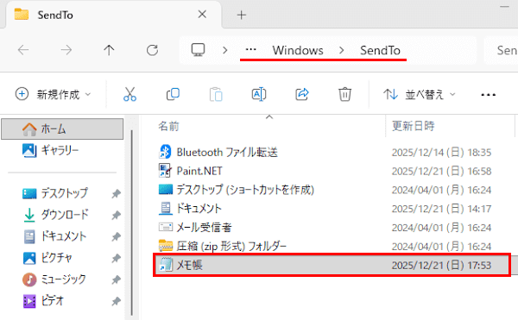Image resolution: width=518 pixels, height=320 pixels.
Task: Select the 圧縮 (zip 形式) フォルダー icon
Action: coord(166,246)
